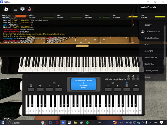Open the Windows notification center icon
The height and width of the screenshot is (125, 167).
pos(162,123)
